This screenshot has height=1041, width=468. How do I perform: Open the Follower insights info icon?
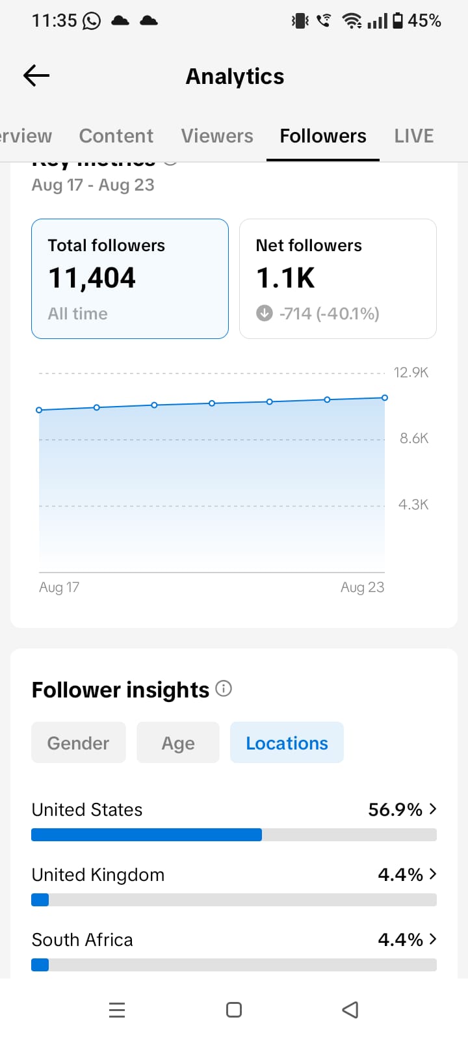(224, 688)
